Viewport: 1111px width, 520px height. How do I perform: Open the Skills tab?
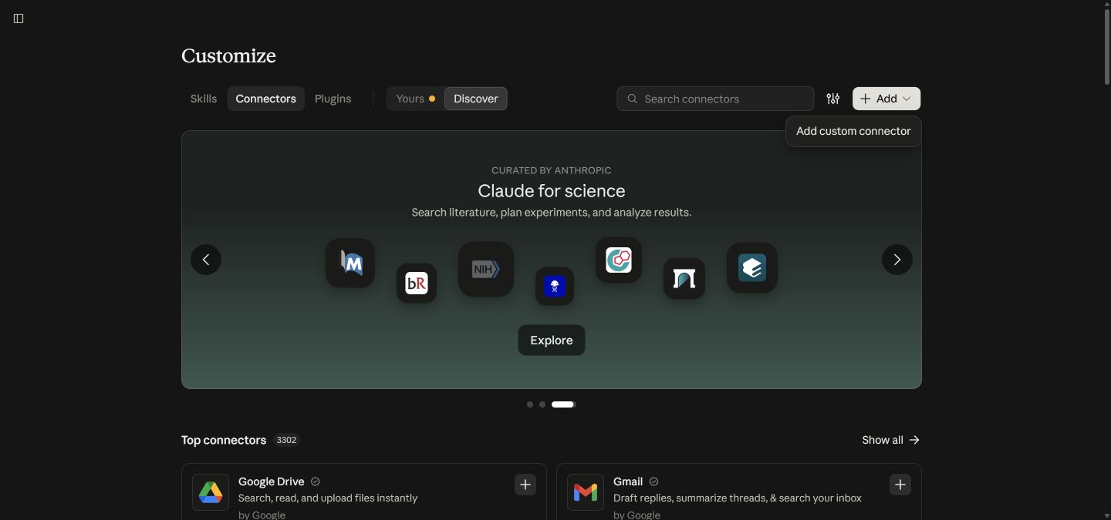click(204, 99)
